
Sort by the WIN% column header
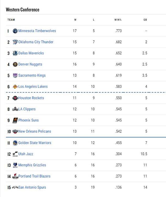pos(118,20)
